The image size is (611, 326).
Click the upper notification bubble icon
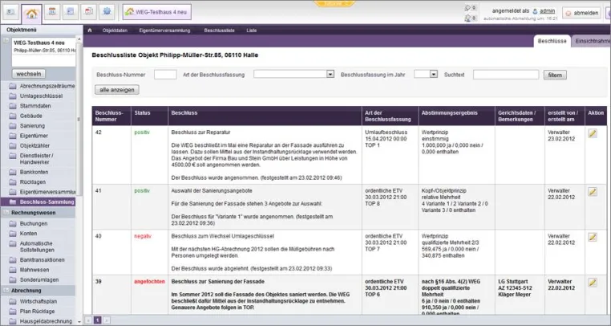click(468, 8)
